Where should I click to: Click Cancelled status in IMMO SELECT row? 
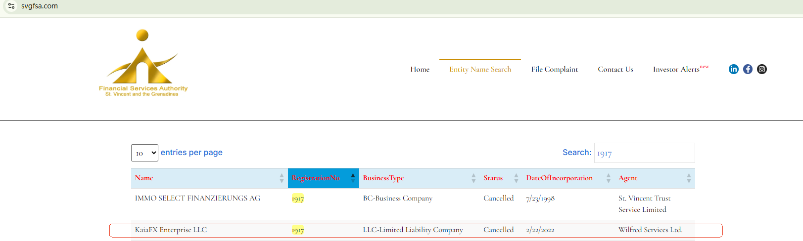[499, 198]
